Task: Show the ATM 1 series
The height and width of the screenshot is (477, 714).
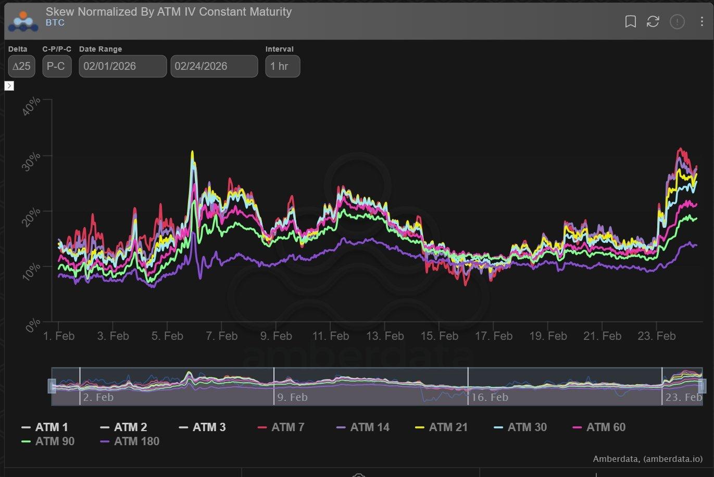Action: click(x=45, y=427)
